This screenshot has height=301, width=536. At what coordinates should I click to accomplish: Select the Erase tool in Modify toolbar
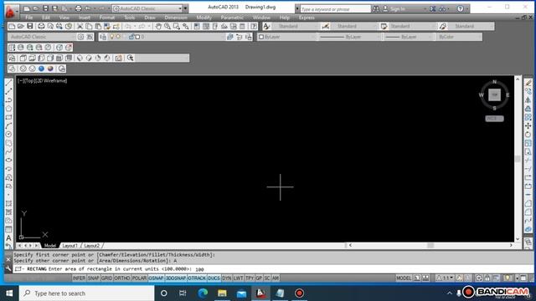tap(528, 83)
